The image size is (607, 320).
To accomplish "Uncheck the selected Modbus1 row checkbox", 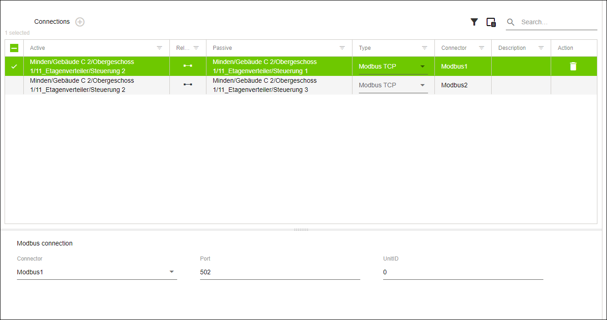I will click(14, 66).
